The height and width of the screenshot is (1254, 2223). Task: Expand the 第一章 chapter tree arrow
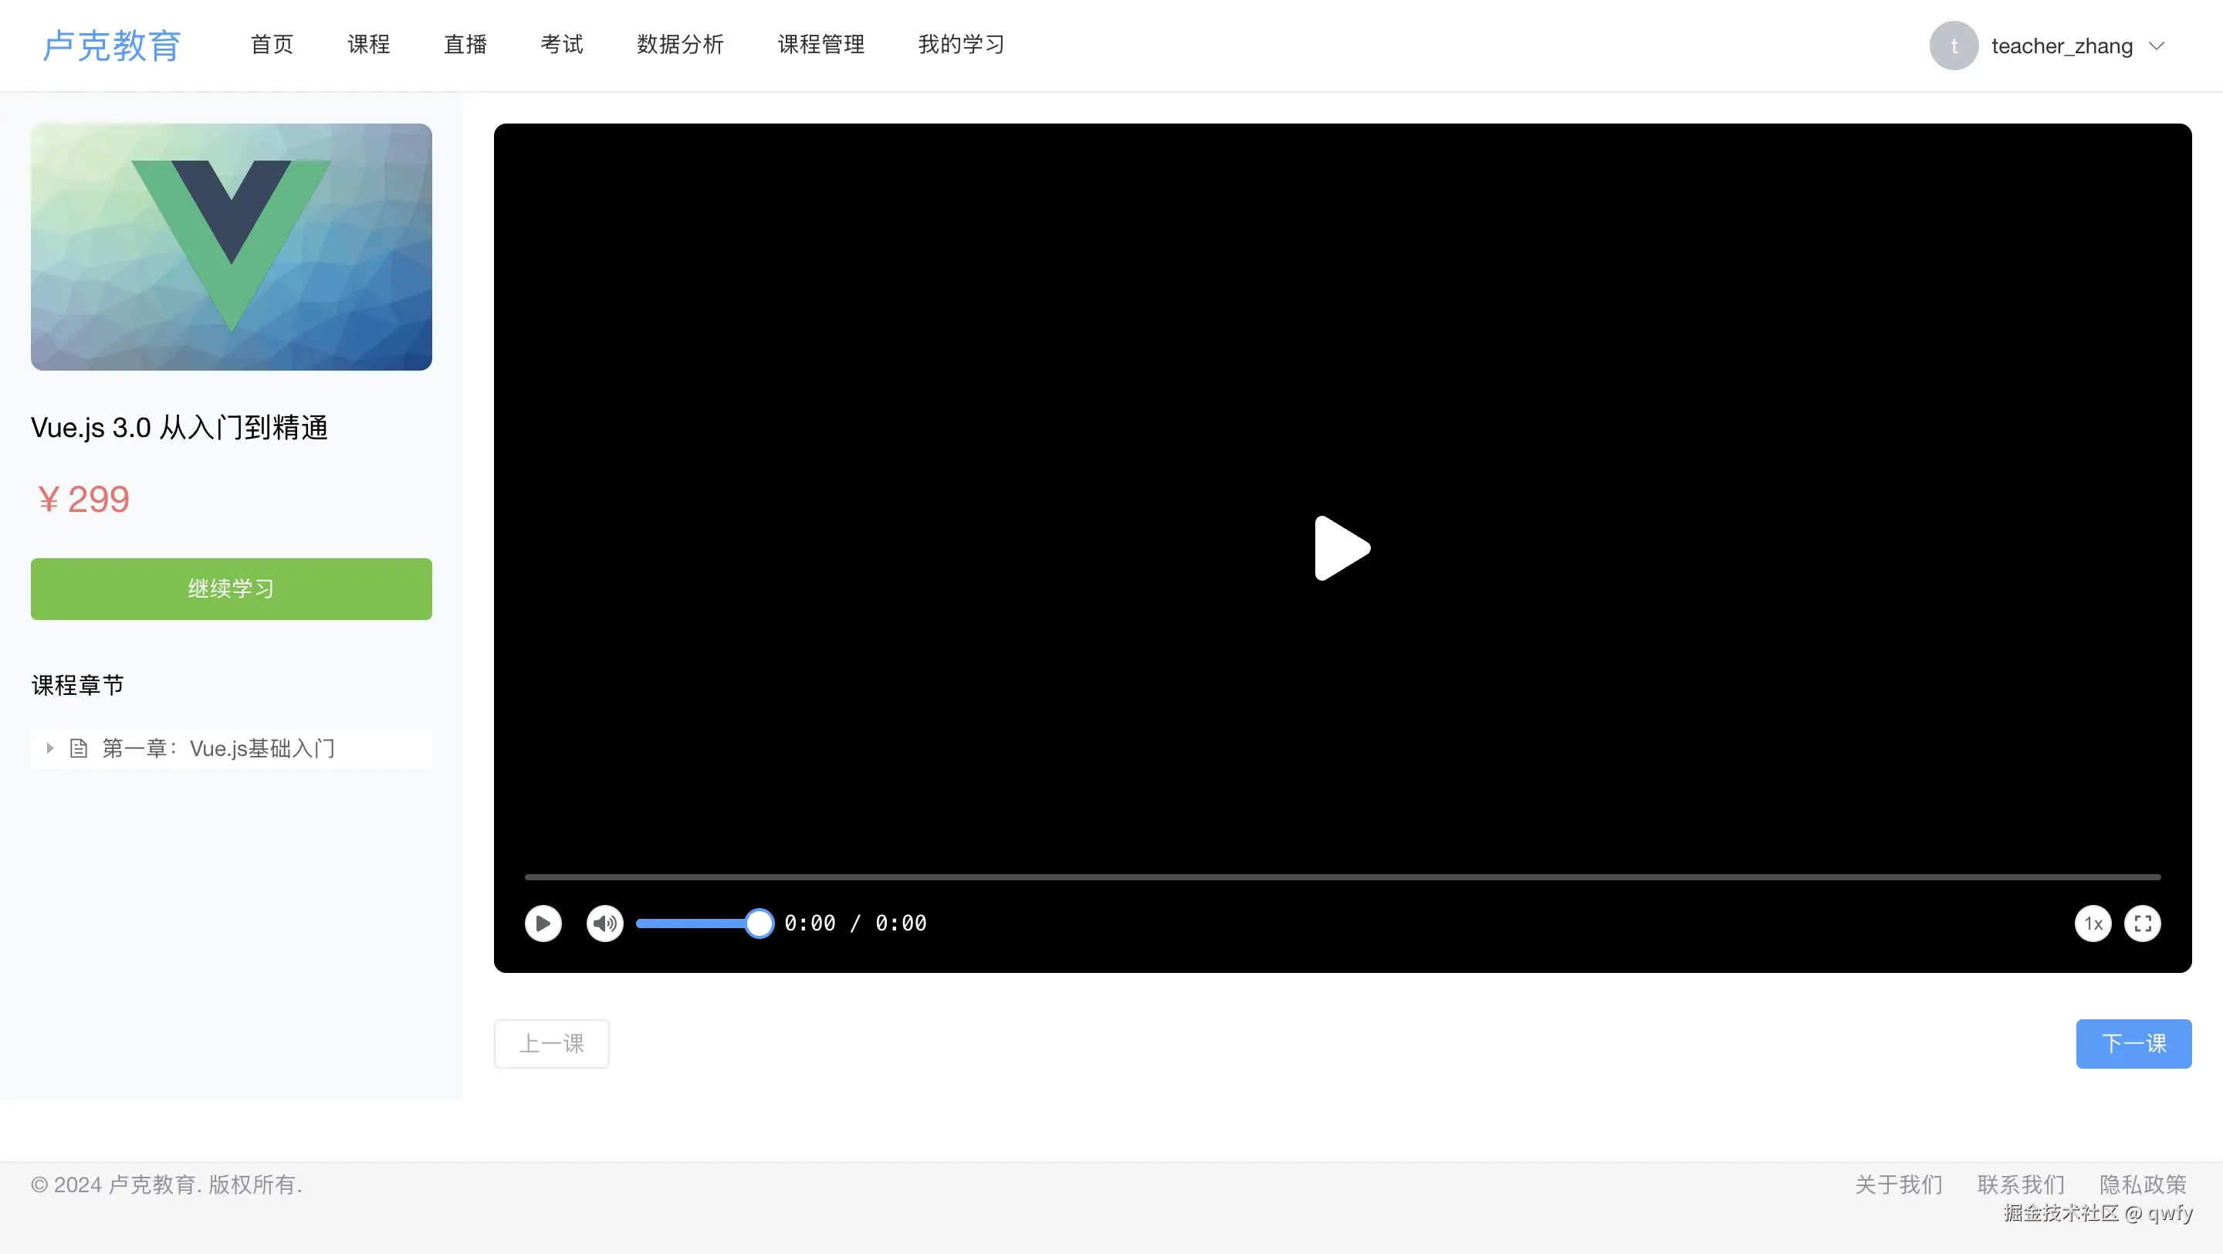(50, 748)
